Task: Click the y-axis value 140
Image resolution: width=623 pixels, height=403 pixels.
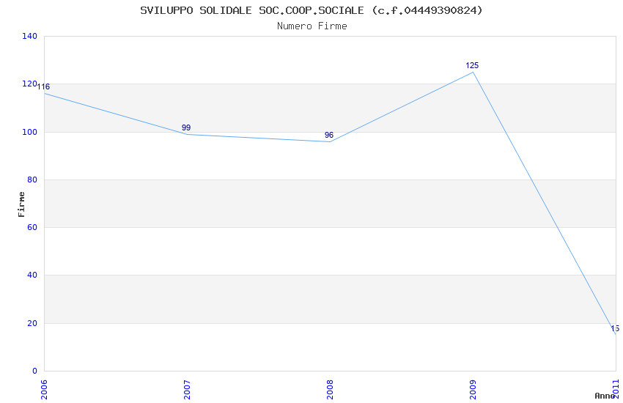Action: 29,36
